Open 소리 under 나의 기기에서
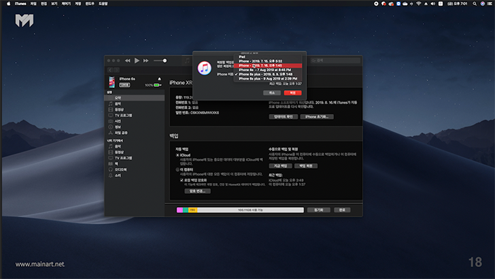 point(135,176)
